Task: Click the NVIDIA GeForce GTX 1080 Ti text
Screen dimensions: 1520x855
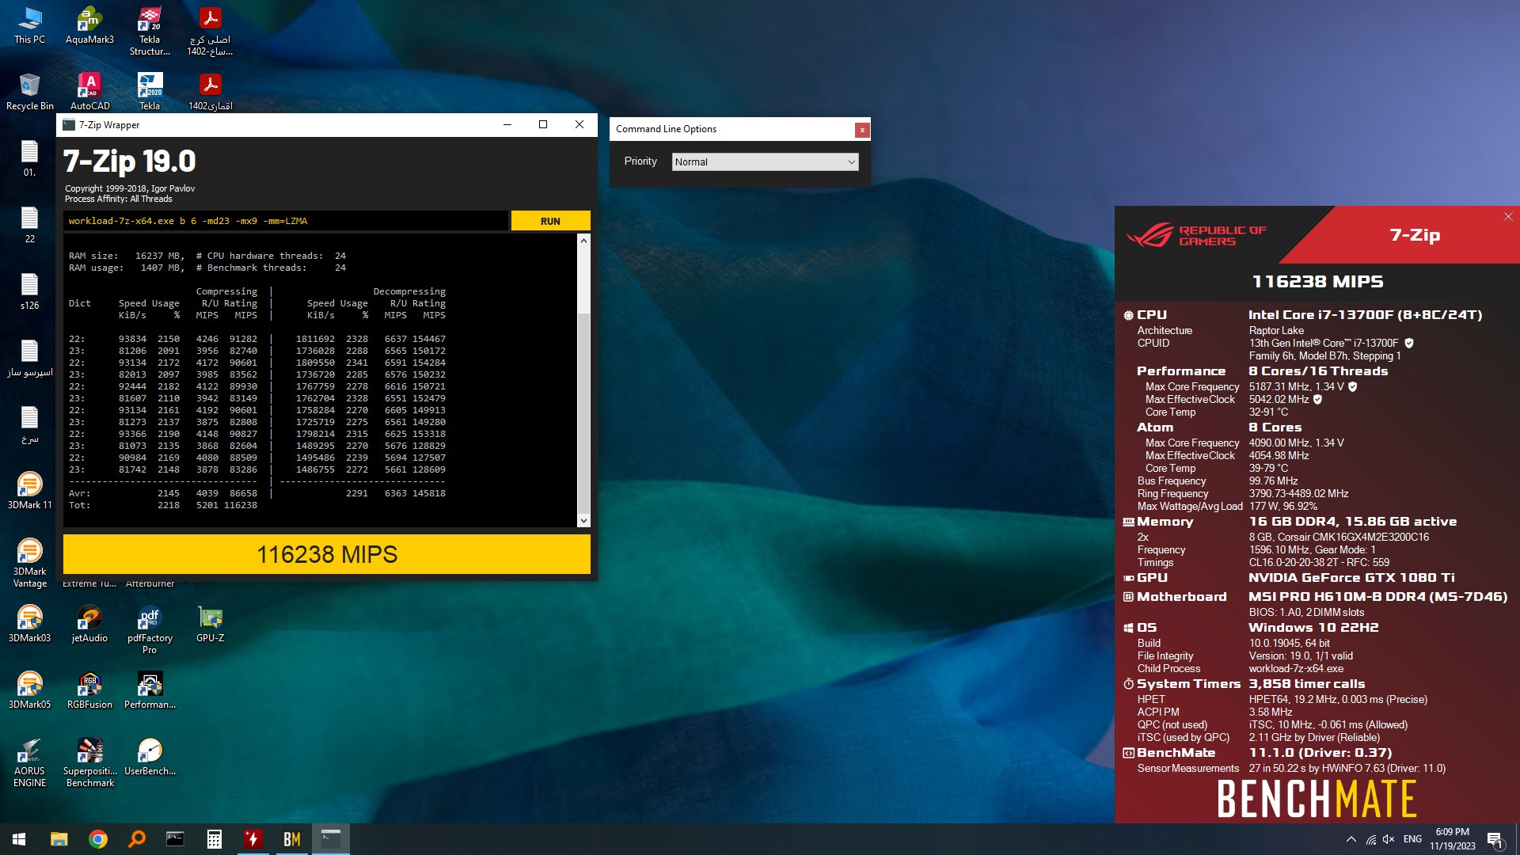Action: [1351, 578]
